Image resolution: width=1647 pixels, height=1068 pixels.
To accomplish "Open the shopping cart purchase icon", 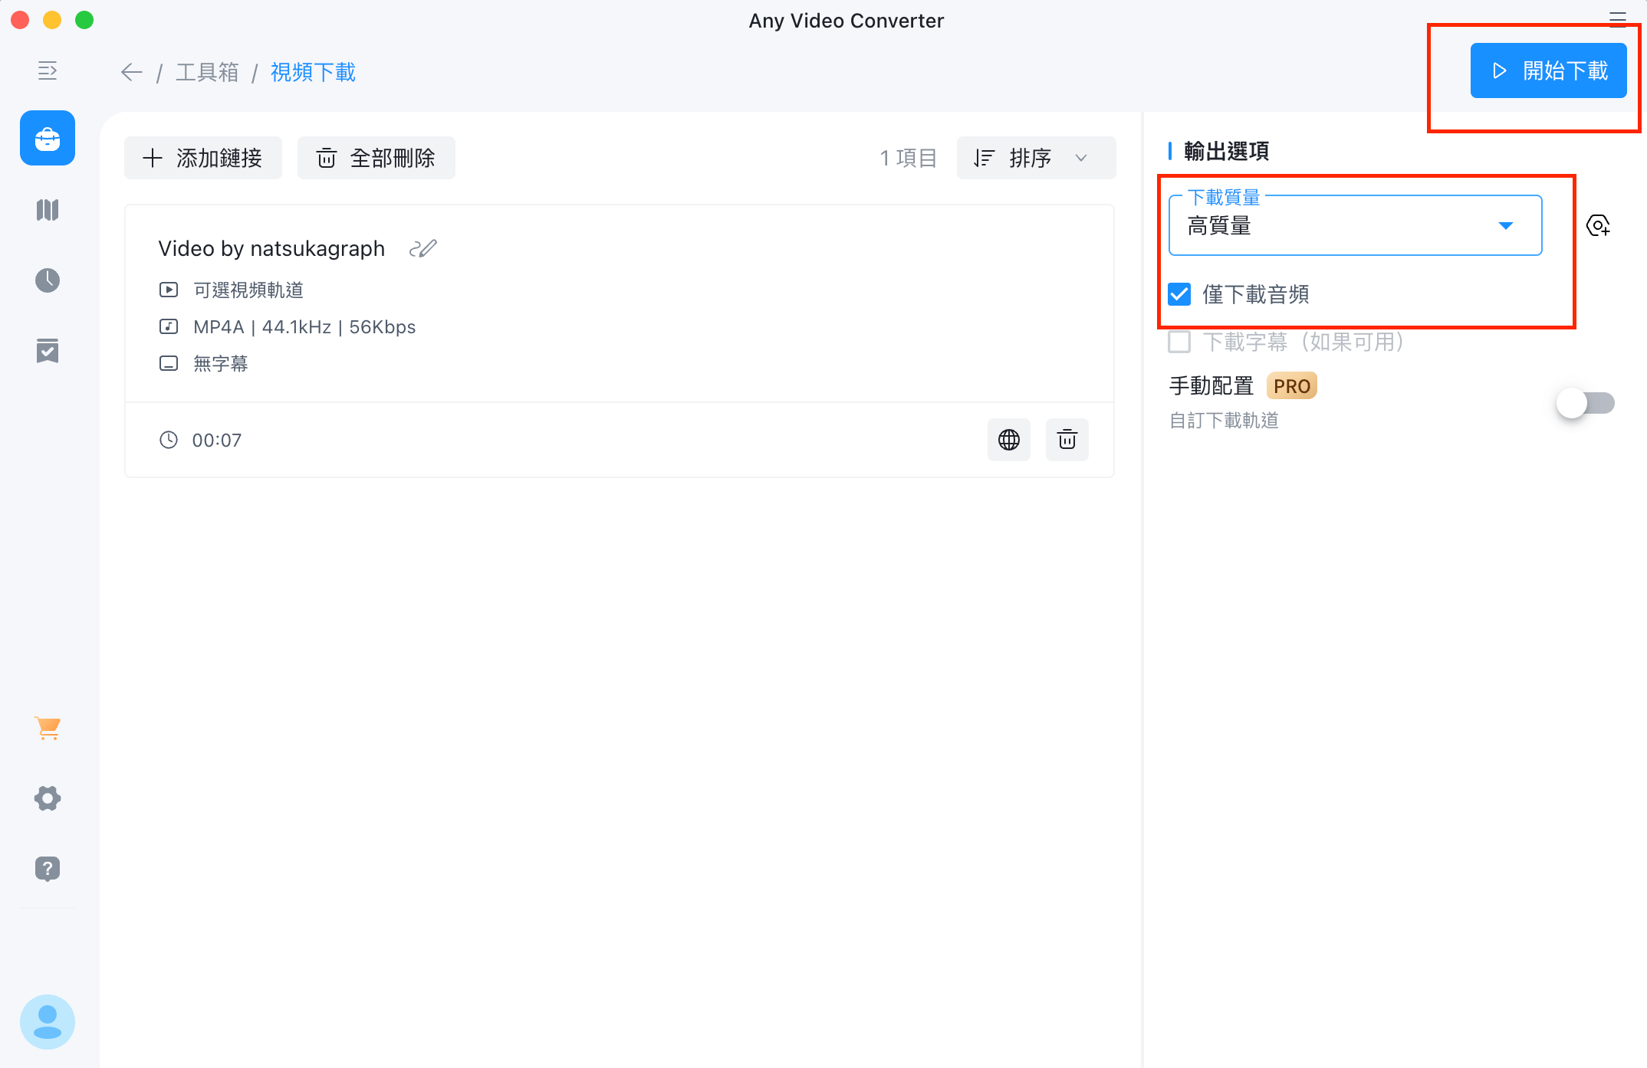I will click(x=48, y=728).
